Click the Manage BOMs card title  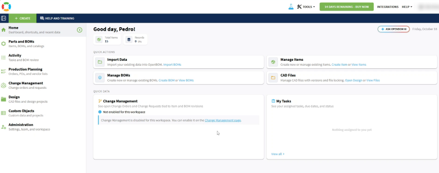pyautogui.click(x=118, y=75)
